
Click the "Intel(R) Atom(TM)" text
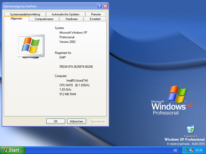pos(77,81)
